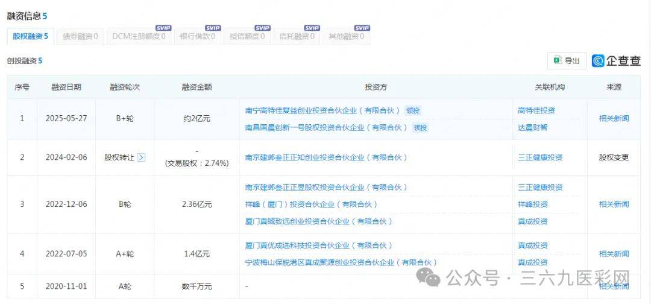The width and height of the screenshot is (651, 304).
Task: Click the 交易股权：2.74% text
Action: (197, 163)
